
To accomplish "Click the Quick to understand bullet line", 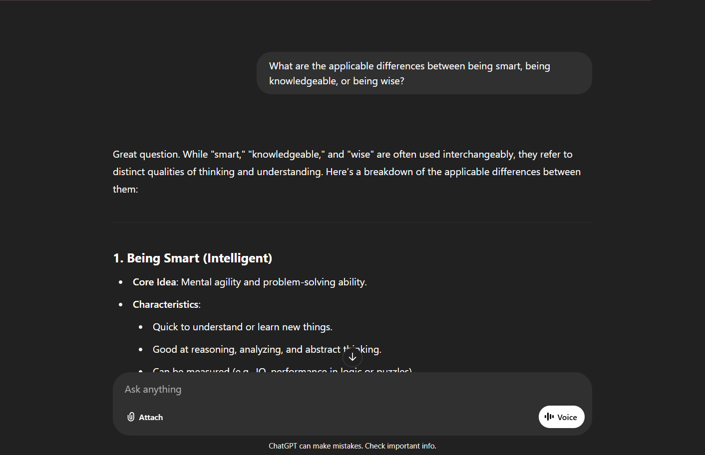I will (242, 327).
